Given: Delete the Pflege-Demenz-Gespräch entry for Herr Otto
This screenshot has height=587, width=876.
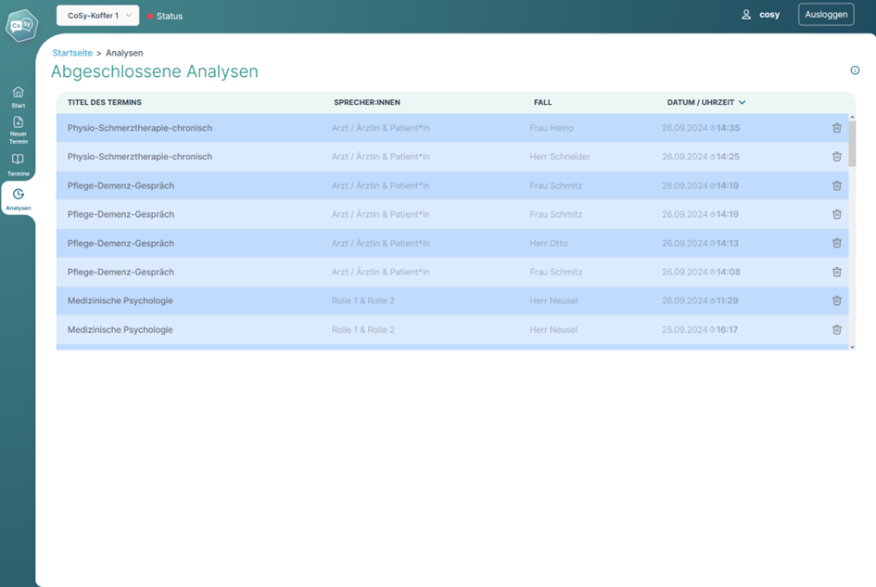Looking at the screenshot, I should 837,243.
